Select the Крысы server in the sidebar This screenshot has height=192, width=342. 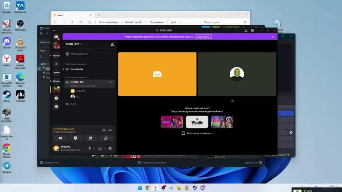pos(56,81)
